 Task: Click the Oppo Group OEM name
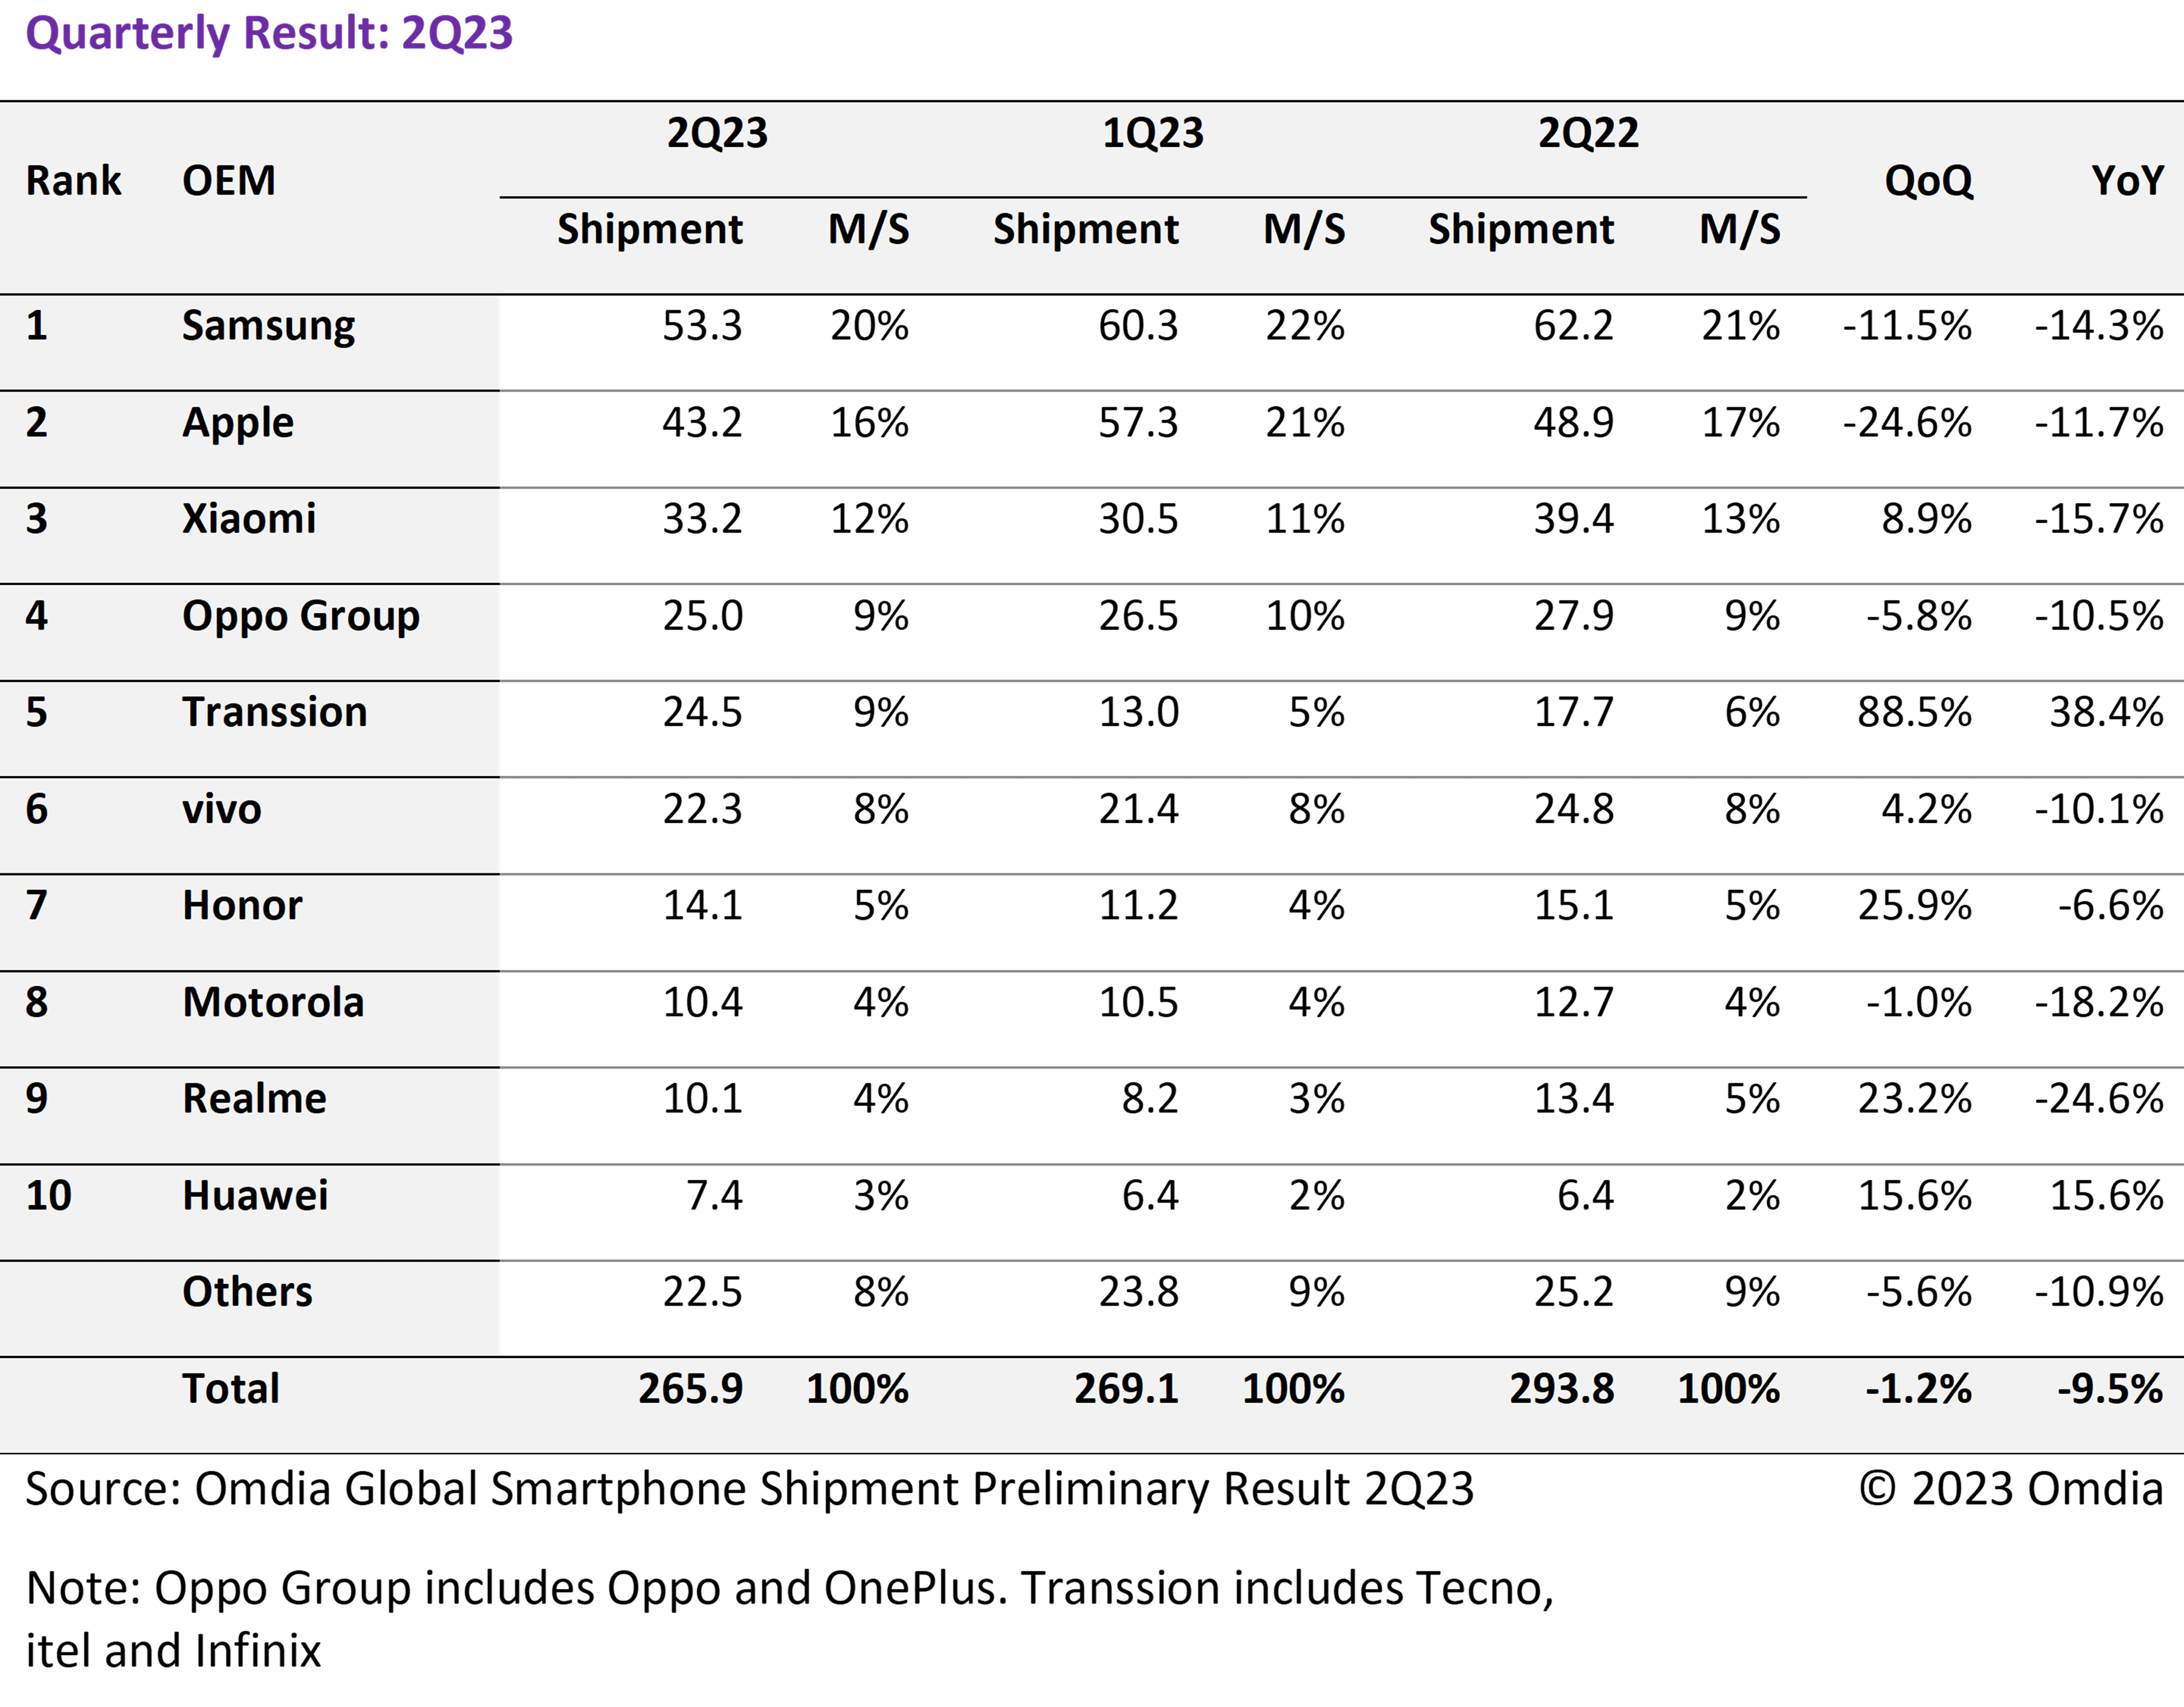pyautogui.click(x=301, y=617)
